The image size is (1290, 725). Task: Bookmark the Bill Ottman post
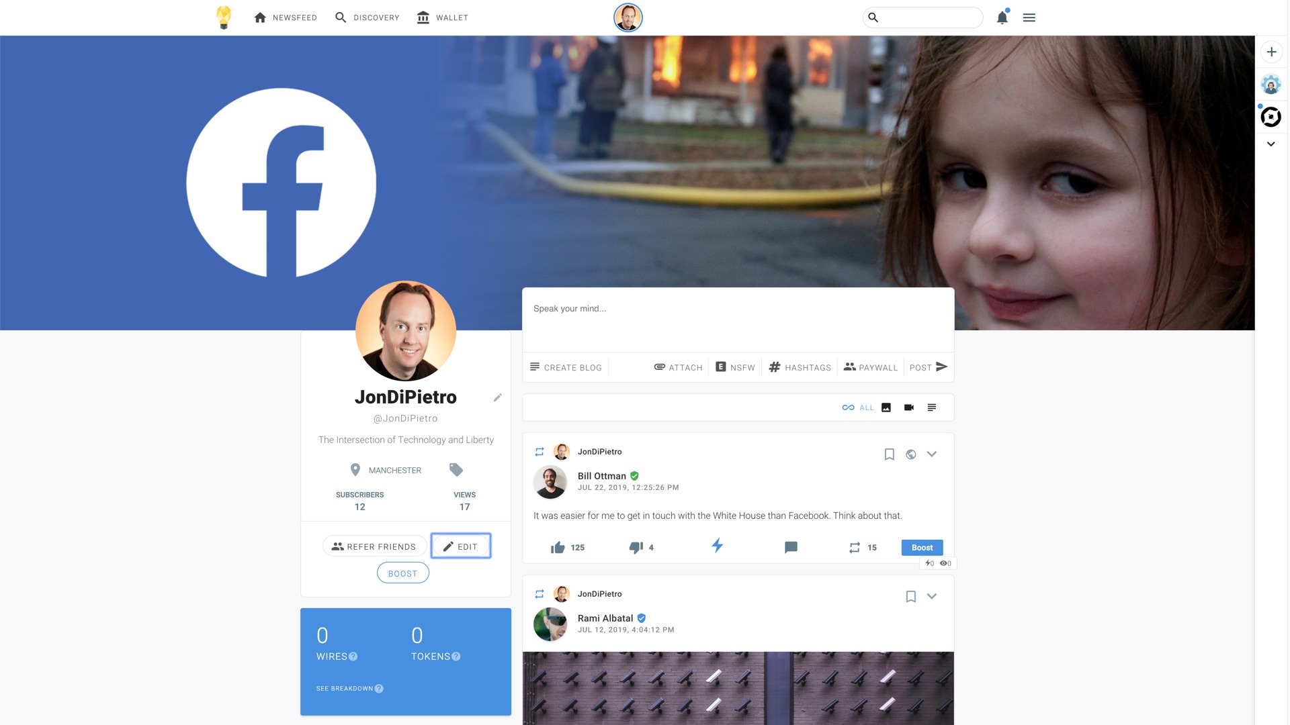click(890, 454)
